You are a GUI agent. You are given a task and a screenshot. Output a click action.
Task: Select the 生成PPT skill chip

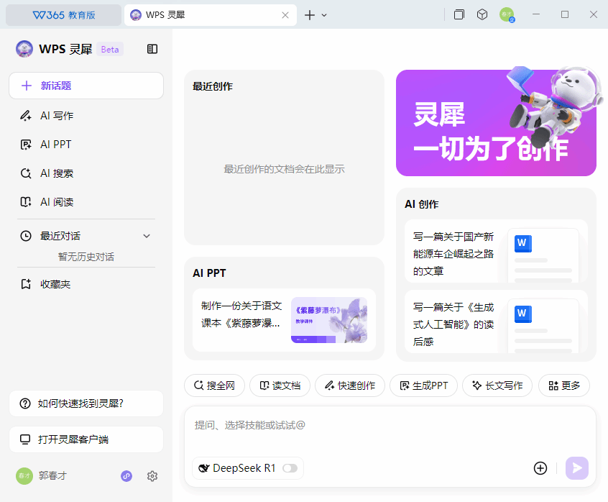point(423,385)
